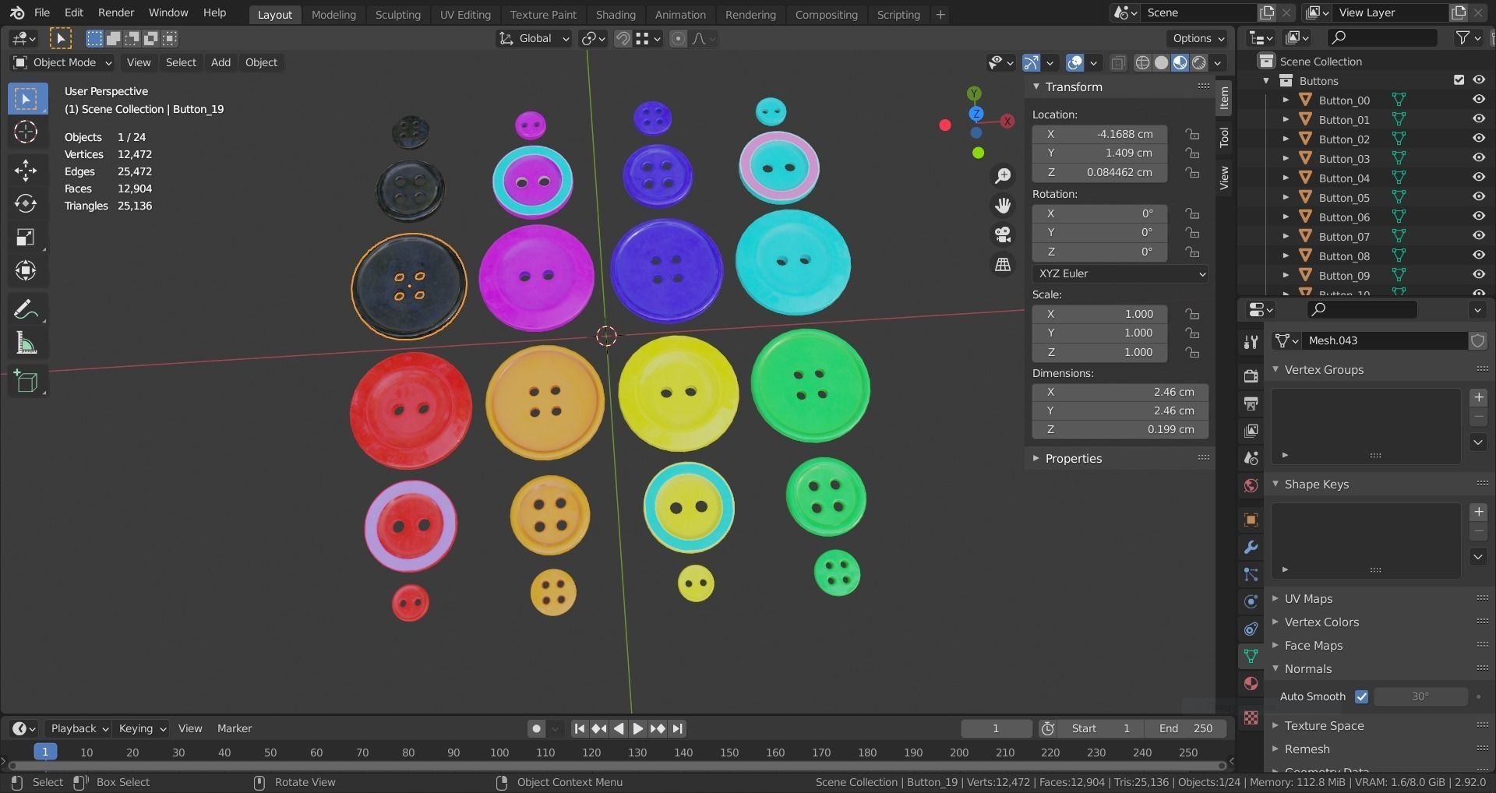Choose the Select Box tool icon
This screenshot has height=793, width=1496.
pos(26,98)
